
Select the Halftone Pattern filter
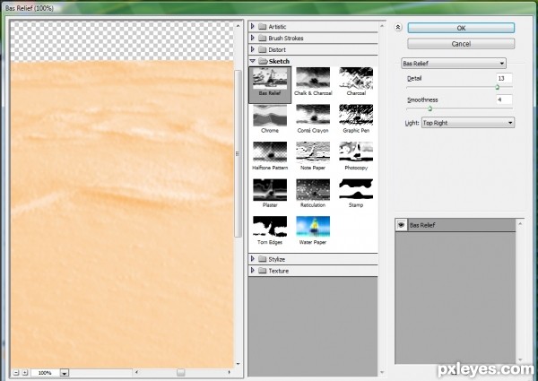click(x=270, y=156)
